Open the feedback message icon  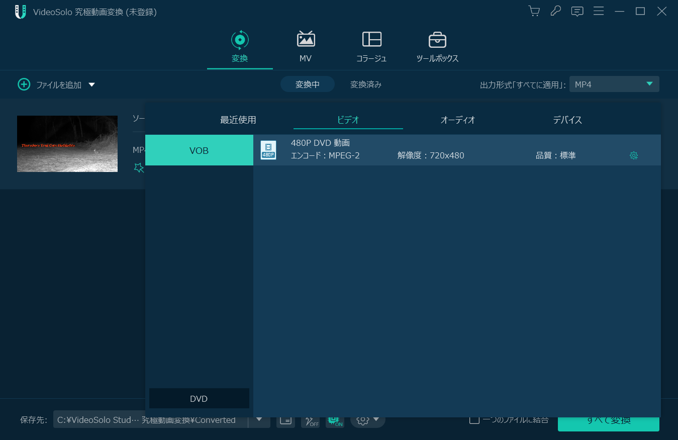pos(577,11)
